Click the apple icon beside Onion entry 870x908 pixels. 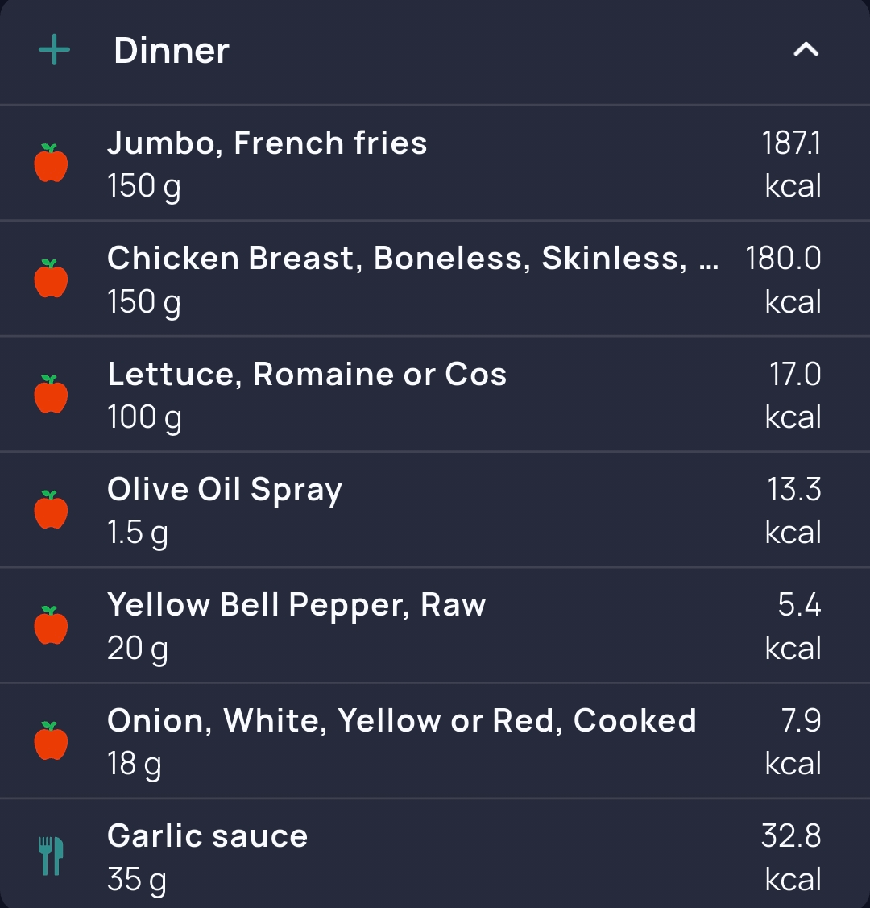(51, 740)
